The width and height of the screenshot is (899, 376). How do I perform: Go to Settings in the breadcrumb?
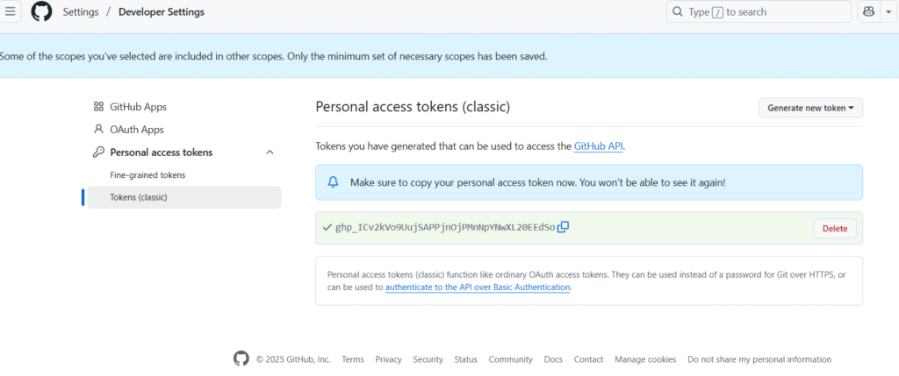tap(80, 12)
